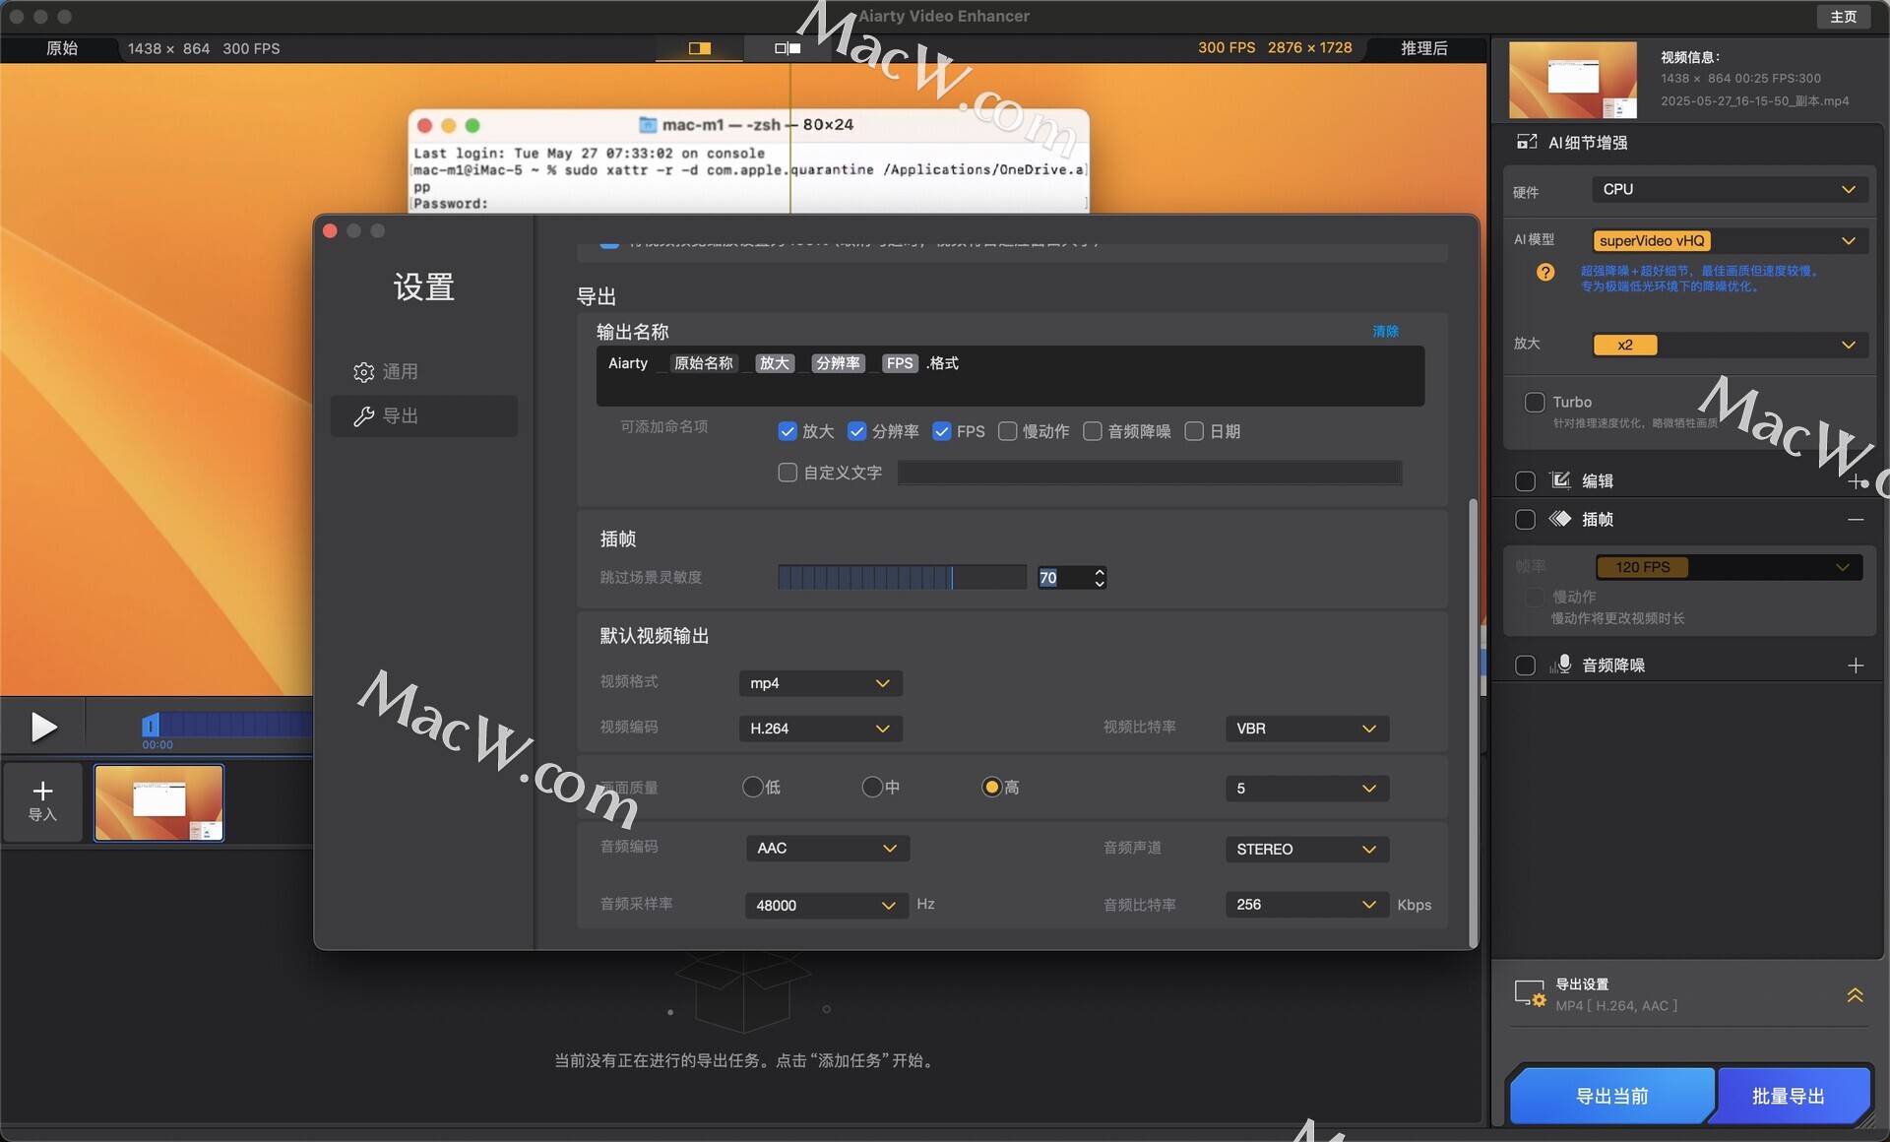Enable the 慢动作 naming option

click(1008, 431)
